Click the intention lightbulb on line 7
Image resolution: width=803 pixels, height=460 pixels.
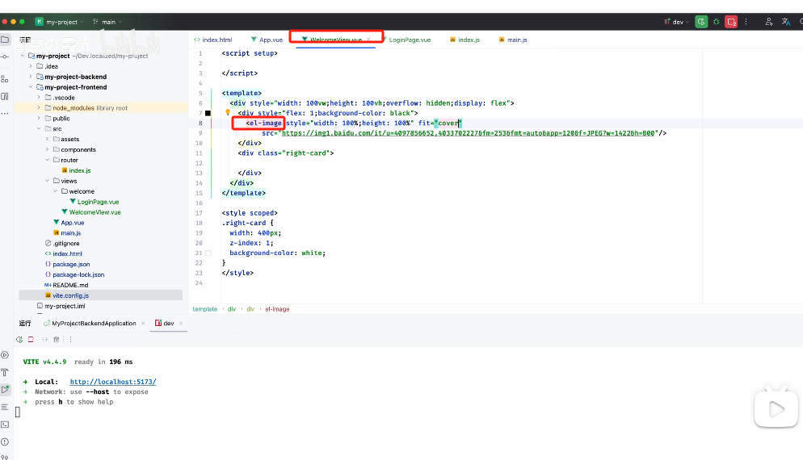point(228,112)
